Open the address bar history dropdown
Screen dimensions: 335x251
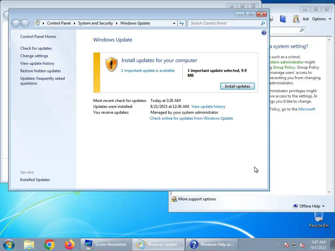click(174, 23)
